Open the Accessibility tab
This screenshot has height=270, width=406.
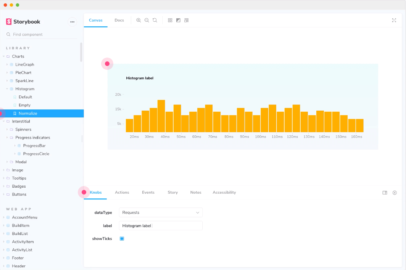click(x=224, y=193)
